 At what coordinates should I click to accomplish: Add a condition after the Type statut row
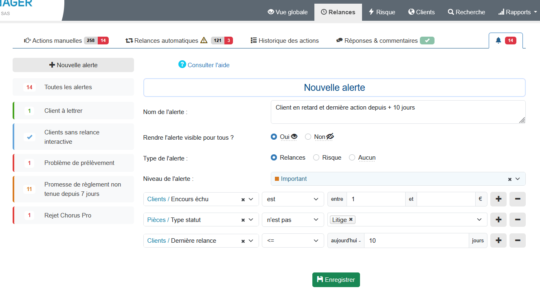[x=498, y=220]
